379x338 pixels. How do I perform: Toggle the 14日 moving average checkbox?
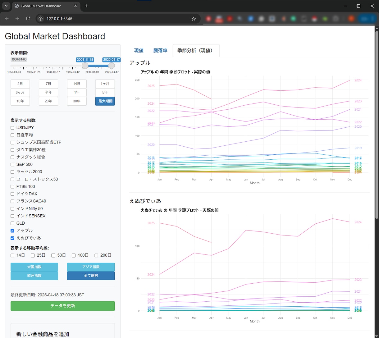[12, 255]
